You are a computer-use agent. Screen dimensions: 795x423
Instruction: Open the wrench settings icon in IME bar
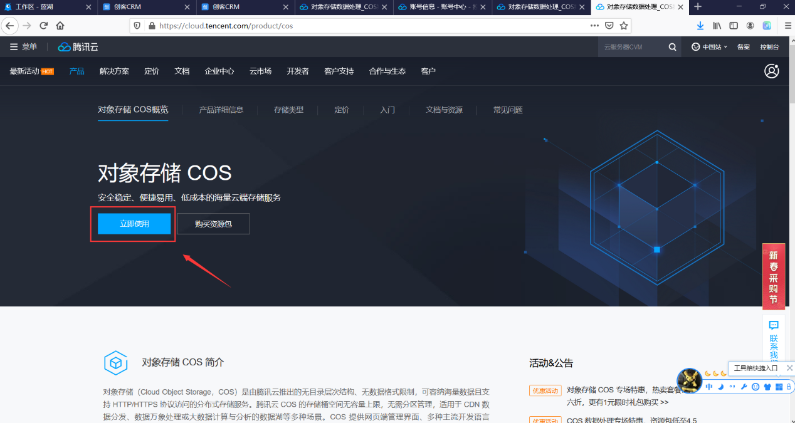(x=744, y=387)
